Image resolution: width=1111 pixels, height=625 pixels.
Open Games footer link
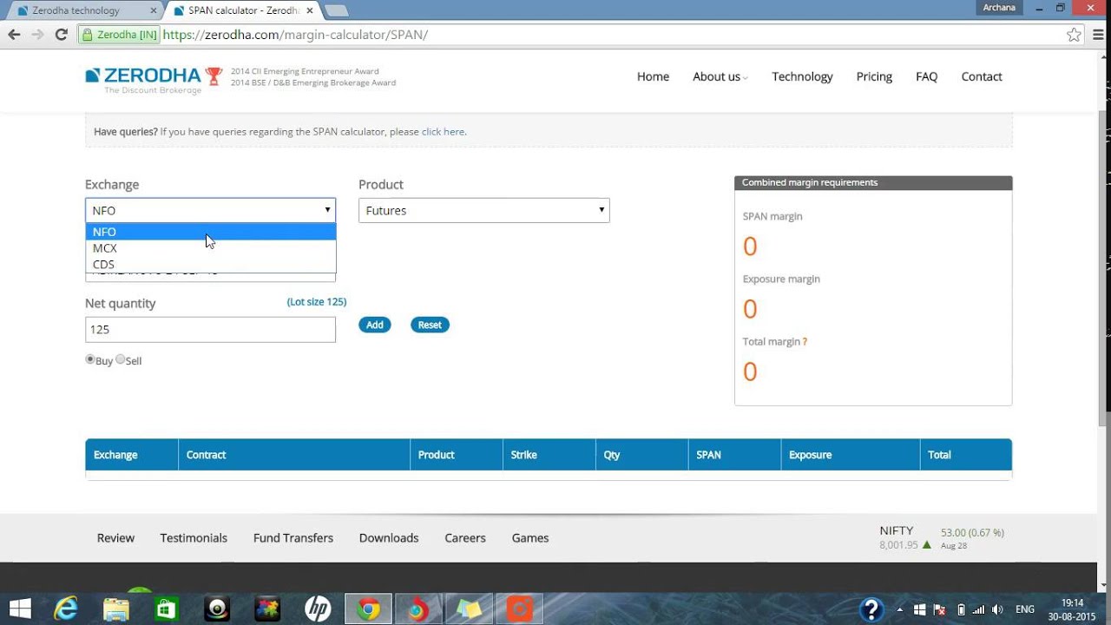530,538
